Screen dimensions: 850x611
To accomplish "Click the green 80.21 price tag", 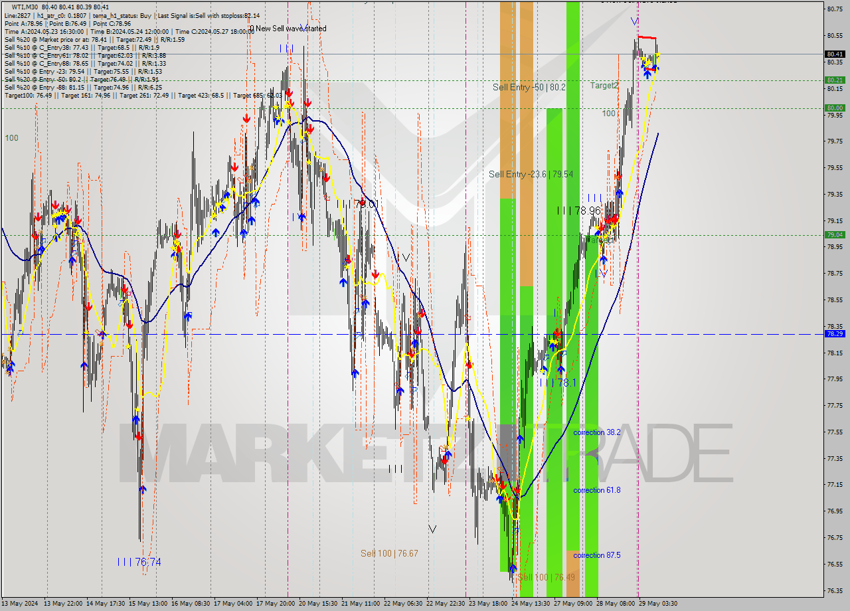I will [x=835, y=80].
